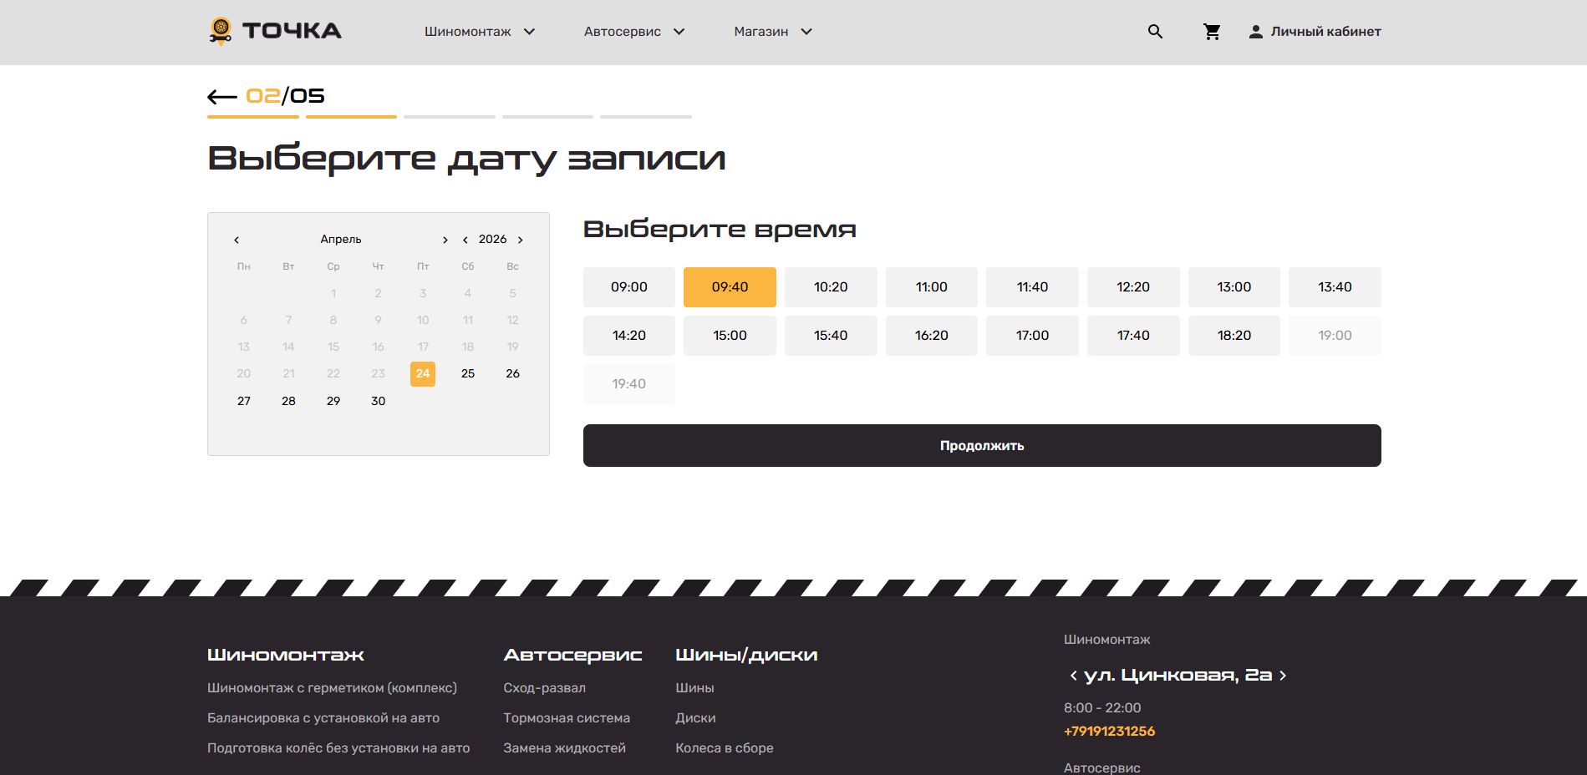This screenshot has width=1587, height=775.
Task: Click the back arrow next to 02/05
Action: pyautogui.click(x=222, y=97)
